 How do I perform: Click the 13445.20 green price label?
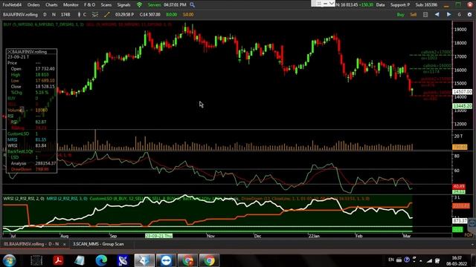click(463, 106)
